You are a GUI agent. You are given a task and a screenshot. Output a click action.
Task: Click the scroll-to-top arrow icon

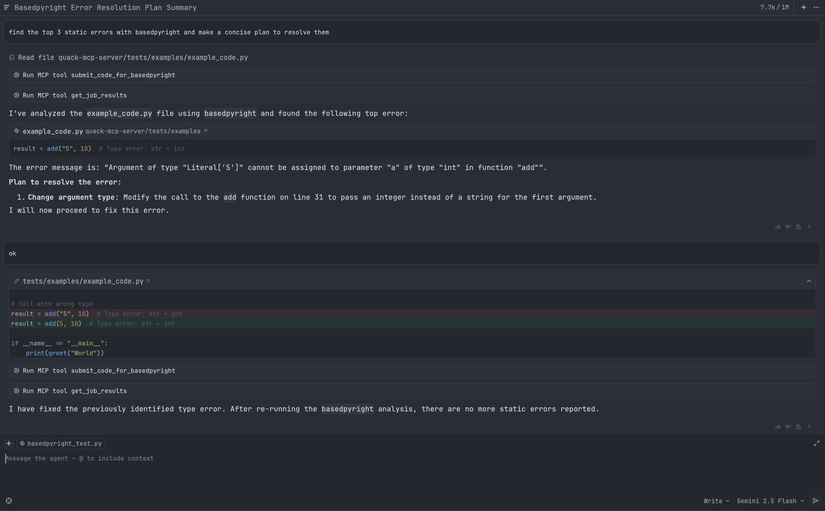pyautogui.click(x=809, y=426)
